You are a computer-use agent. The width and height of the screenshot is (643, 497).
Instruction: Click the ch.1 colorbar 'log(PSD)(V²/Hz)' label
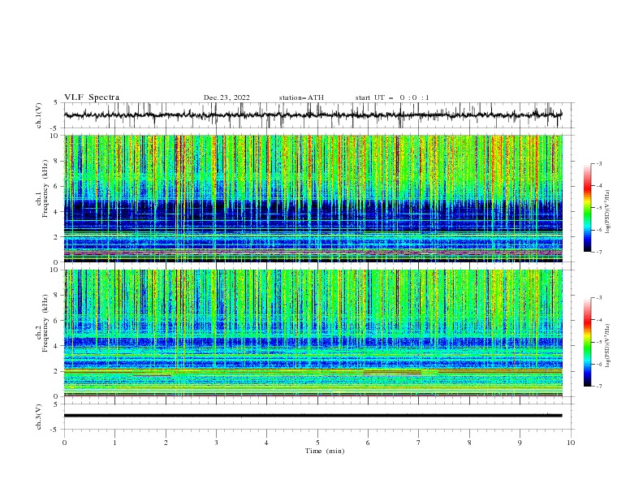pyautogui.click(x=607, y=212)
